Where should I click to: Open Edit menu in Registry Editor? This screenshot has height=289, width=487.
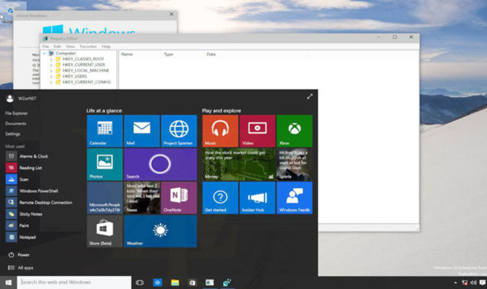point(57,46)
